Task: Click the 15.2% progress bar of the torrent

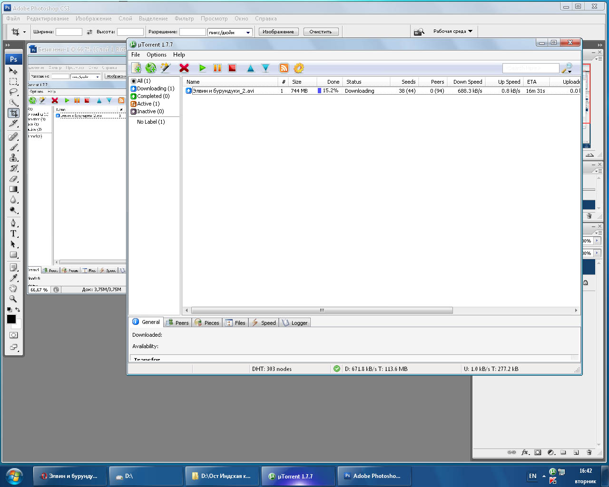Action: (x=328, y=91)
